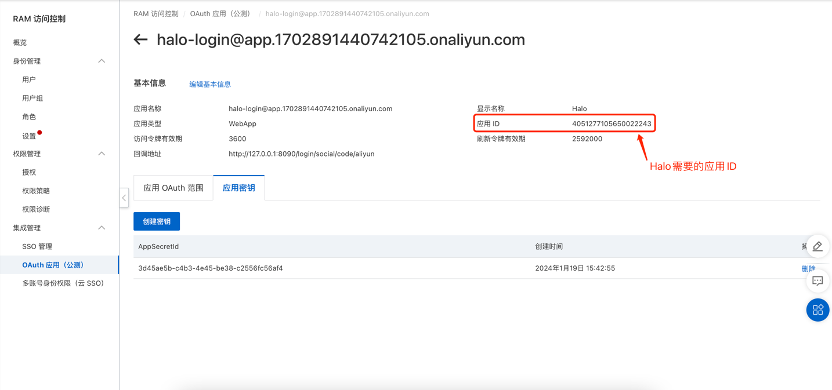Click the 刷新令牌有效期 value 2592000
832x390 pixels.
pyautogui.click(x=587, y=138)
